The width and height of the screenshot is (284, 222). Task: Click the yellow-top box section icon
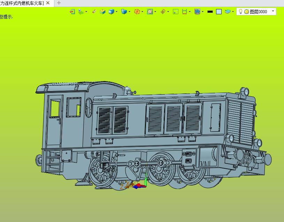point(102,12)
